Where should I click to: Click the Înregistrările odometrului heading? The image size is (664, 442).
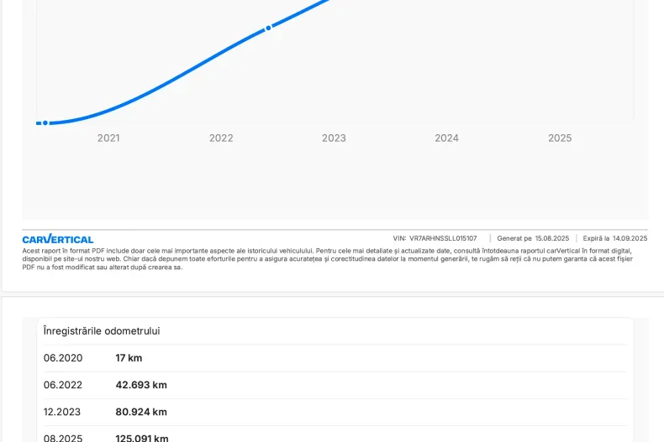coord(102,331)
